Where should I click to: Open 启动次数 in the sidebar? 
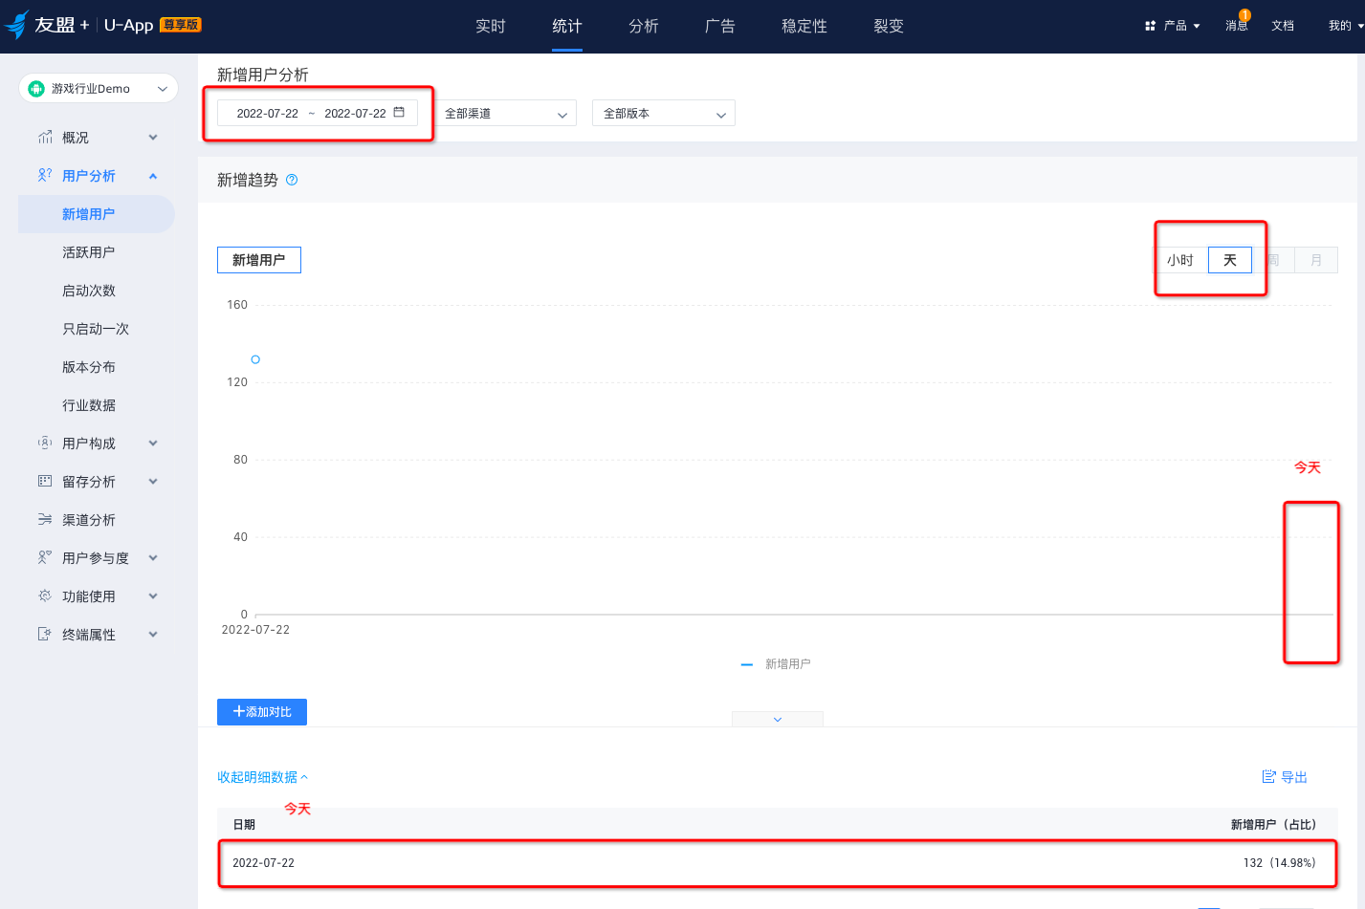pyautogui.click(x=89, y=291)
